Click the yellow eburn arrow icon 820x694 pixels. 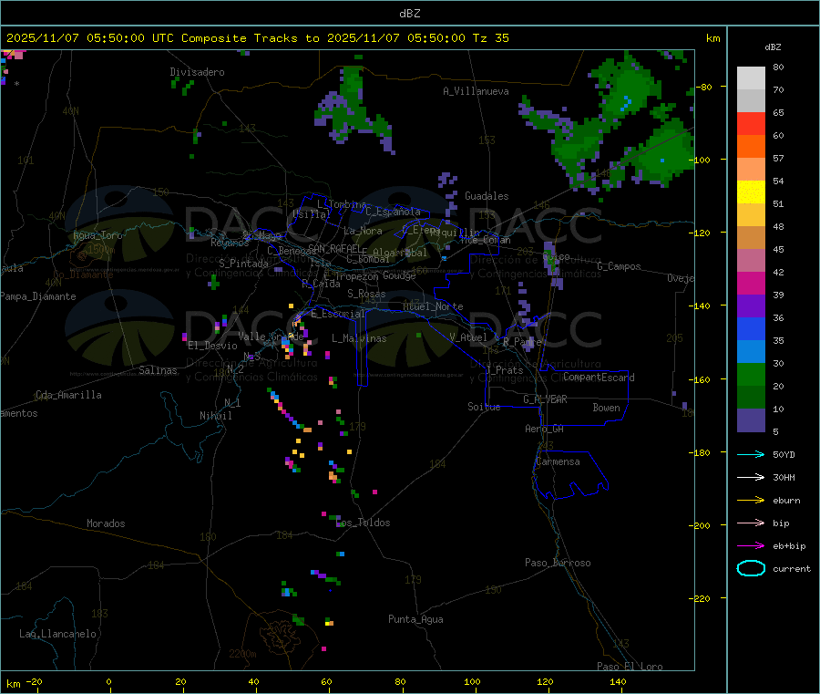click(751, 500)
